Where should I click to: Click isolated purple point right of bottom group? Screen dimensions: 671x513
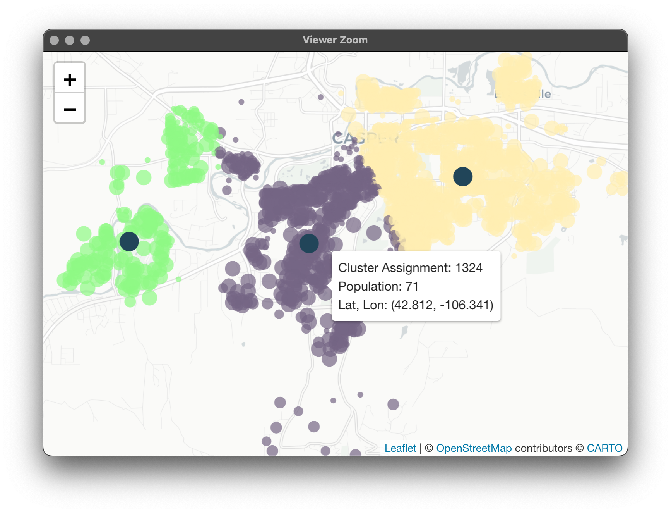click(393, 405)
